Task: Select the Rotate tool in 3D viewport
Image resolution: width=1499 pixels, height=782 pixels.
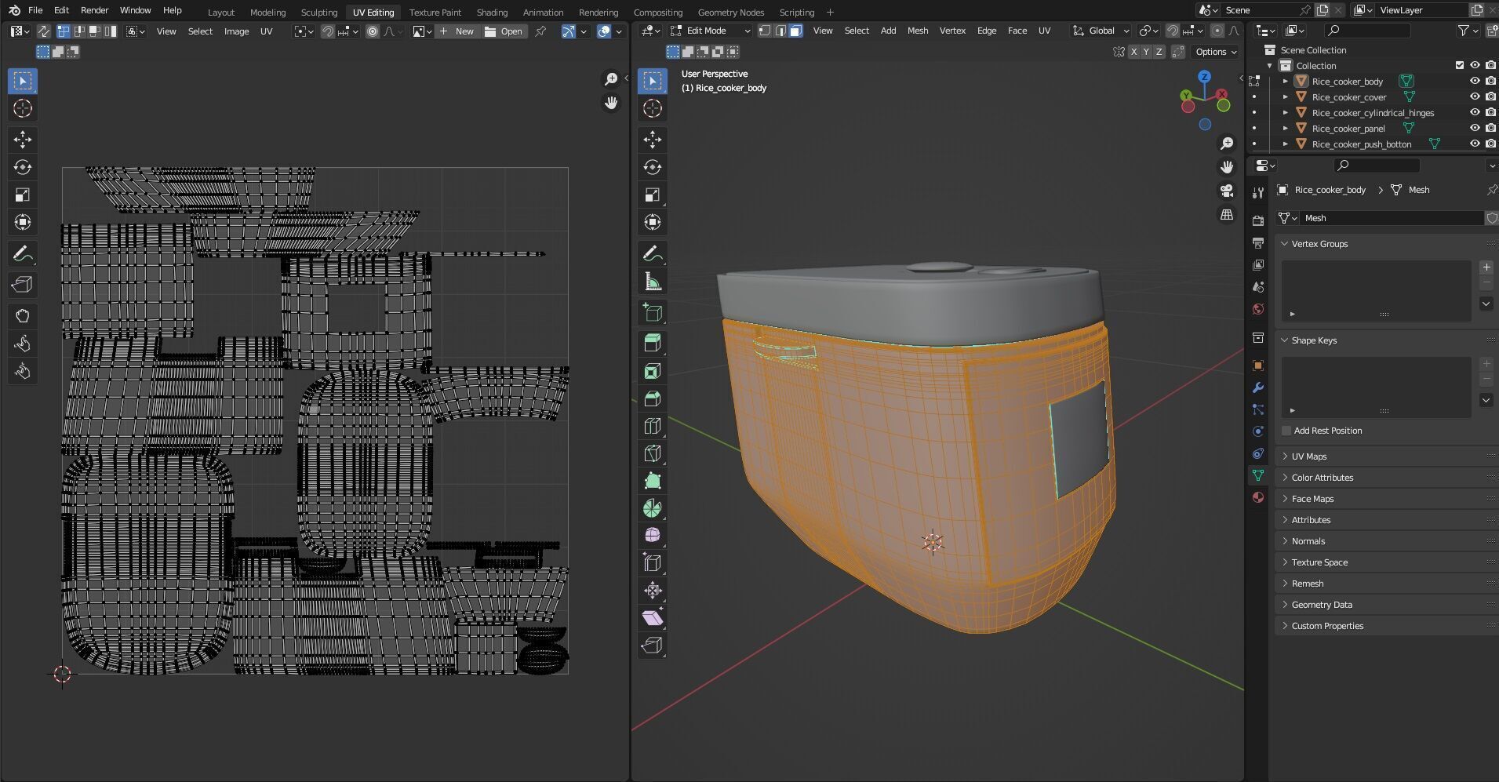Action: [x=653, y=167]
